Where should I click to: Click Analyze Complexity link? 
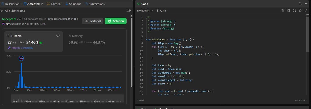click(20, 48)
